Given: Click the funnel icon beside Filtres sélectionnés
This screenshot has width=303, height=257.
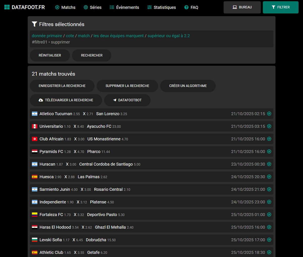Looking at the screenshot, I should (x=34, y=24).
